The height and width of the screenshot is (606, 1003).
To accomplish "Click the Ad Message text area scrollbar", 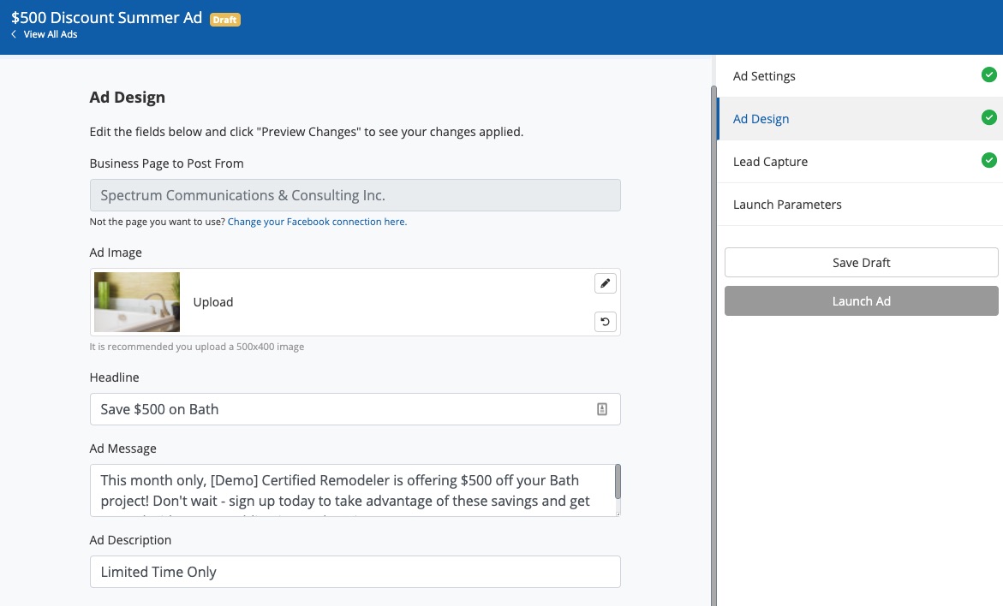I will click(x=618, y=482).
